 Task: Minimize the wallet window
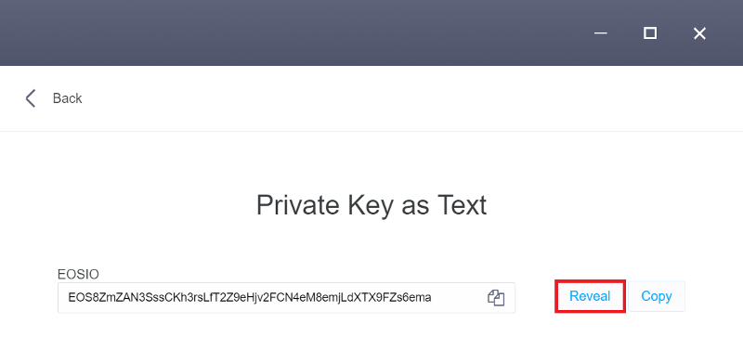point(601,33)
